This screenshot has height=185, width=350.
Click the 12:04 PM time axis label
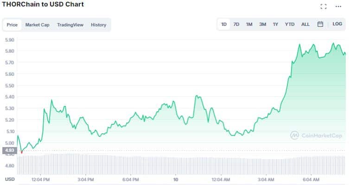(40, 179)
